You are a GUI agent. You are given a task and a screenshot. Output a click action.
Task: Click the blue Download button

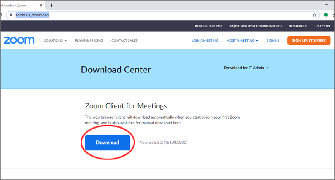click(108, 143)
